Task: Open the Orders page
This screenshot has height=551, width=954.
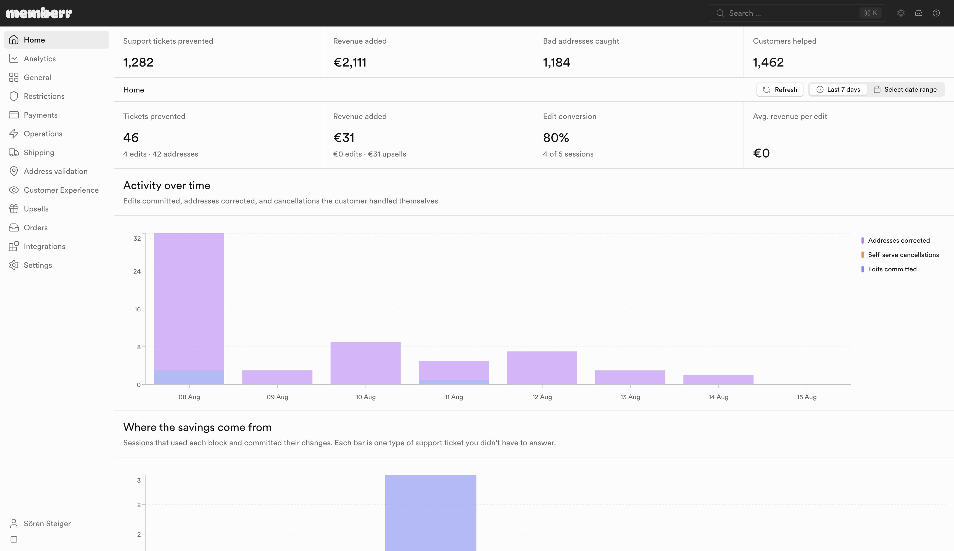Action: tap(56, 227)
